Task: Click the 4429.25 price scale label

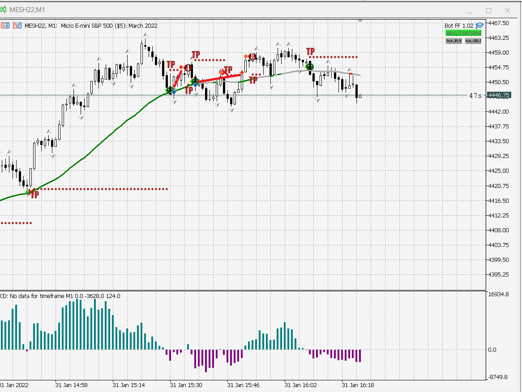Action: 498,156
